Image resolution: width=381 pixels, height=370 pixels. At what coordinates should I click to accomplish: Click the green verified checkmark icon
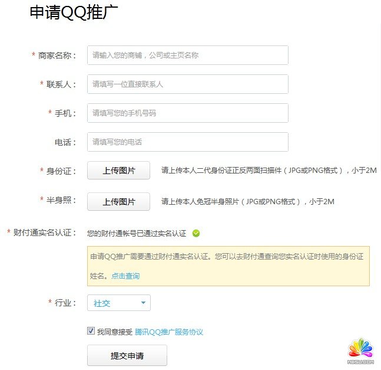coord(196,233)
